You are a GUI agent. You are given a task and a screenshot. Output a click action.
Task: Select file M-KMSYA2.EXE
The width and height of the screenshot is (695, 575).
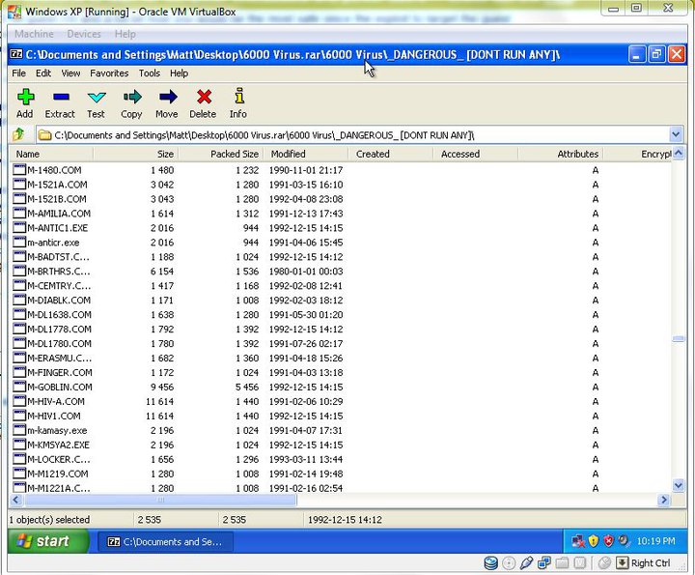58,445
